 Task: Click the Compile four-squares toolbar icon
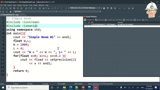coord(104,8)
